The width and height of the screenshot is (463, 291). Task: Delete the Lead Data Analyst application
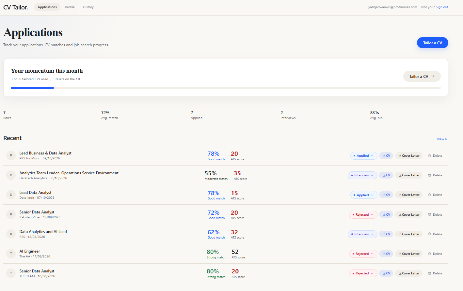[435, 195]
